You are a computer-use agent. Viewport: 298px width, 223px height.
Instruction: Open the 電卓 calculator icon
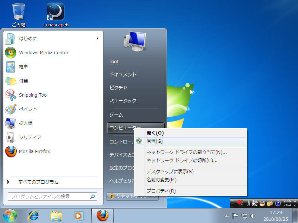click(10, 67)
